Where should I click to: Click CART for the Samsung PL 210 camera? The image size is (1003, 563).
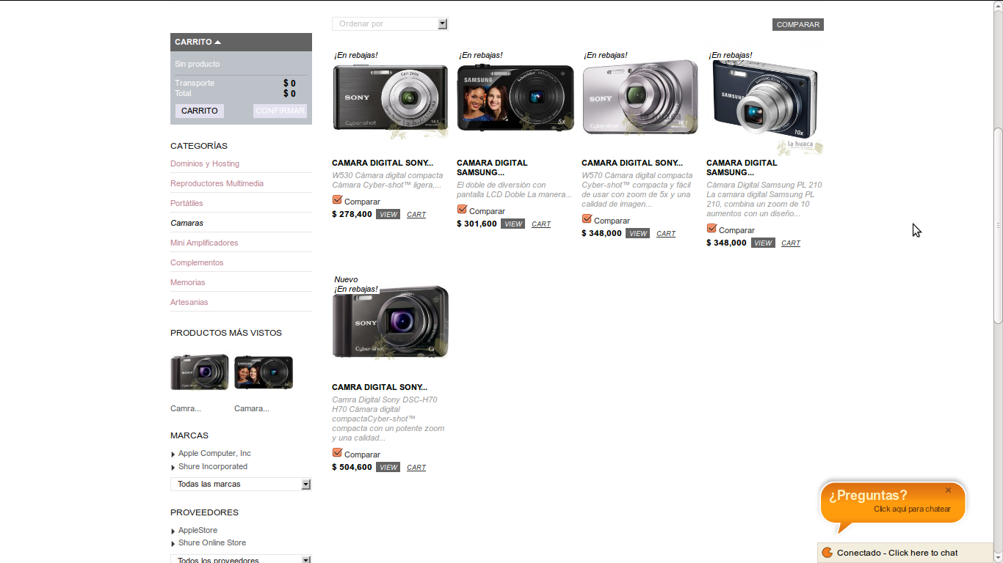click(x=791, y=243)
